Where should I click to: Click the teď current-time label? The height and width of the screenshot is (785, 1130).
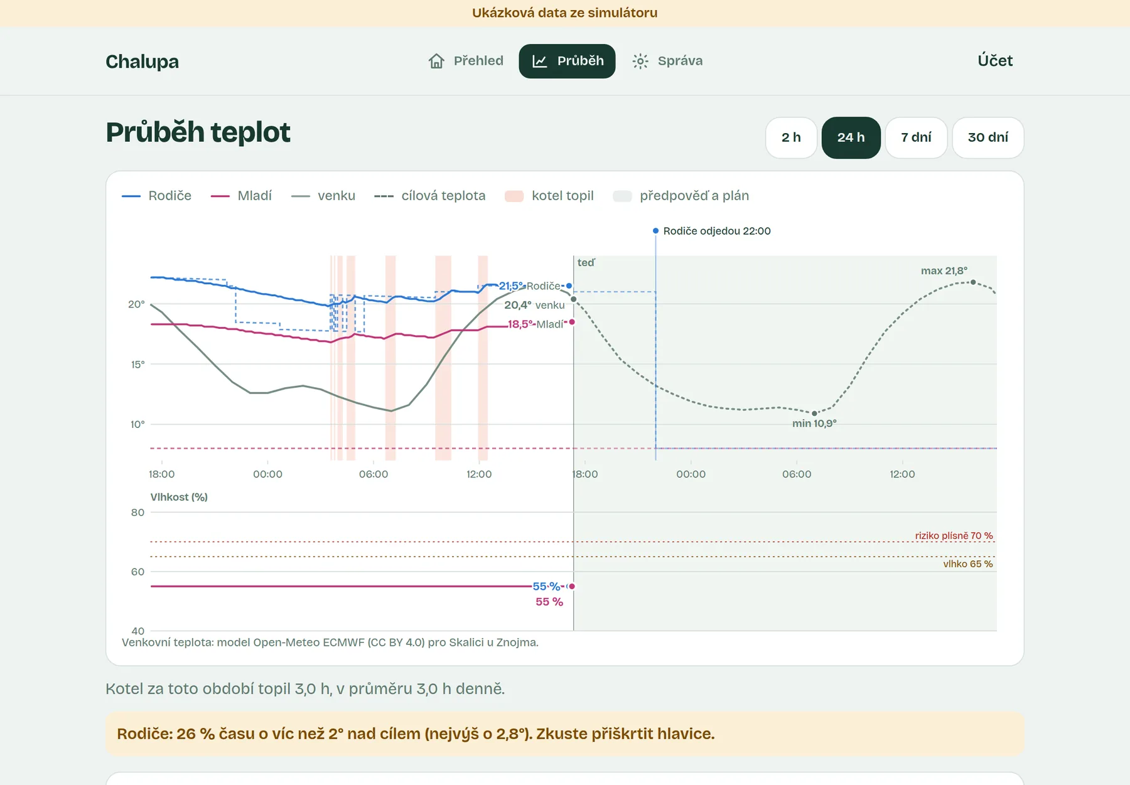(586, 263)
